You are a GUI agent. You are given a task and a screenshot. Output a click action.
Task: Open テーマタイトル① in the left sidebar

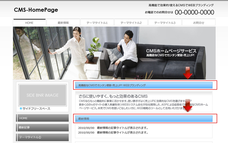pos(42,137)
